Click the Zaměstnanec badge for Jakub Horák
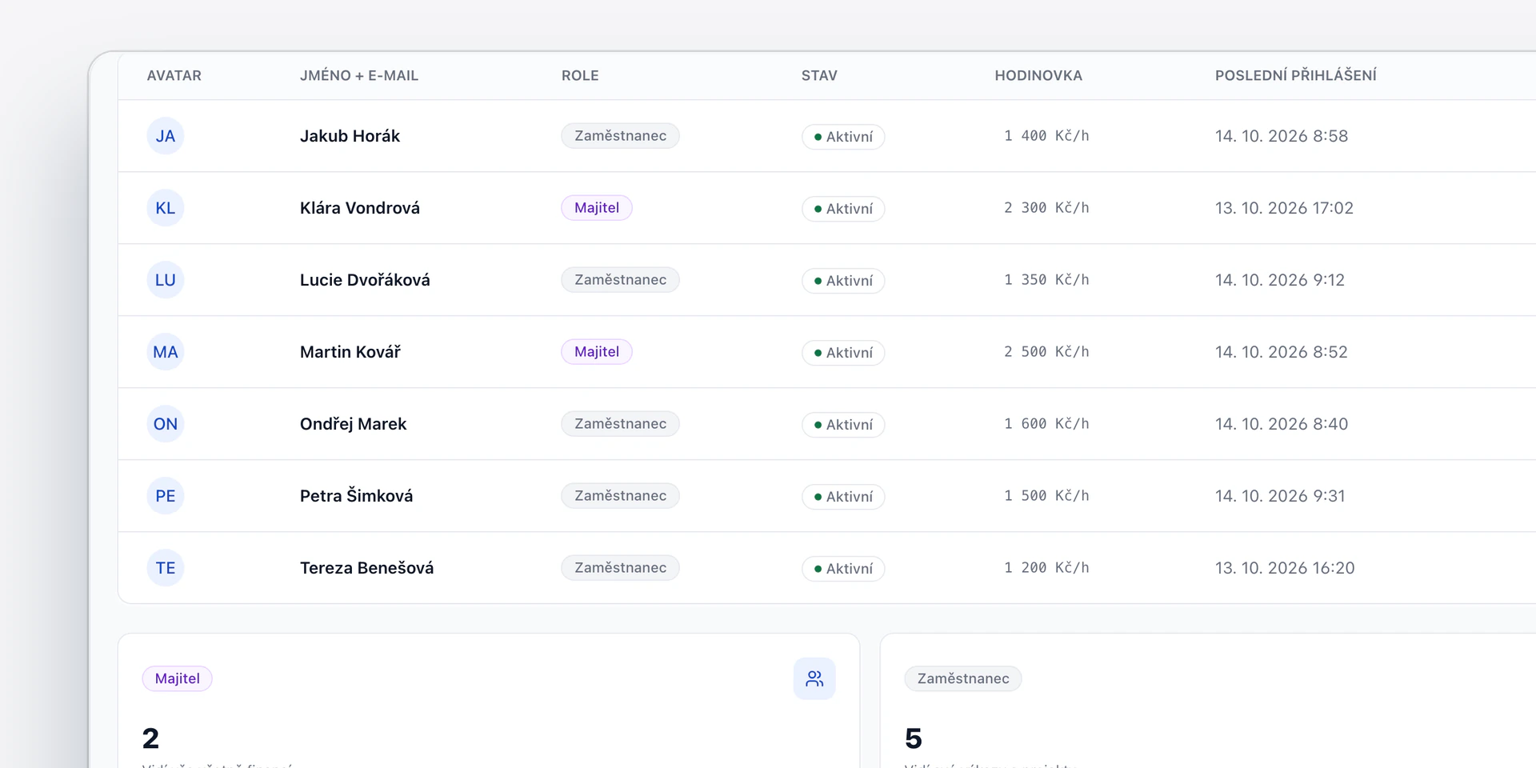This screenshot has width=1536, height=768. [620, 136]
